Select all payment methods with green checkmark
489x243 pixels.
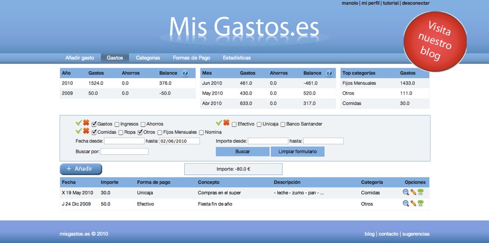tap(219, 123)
